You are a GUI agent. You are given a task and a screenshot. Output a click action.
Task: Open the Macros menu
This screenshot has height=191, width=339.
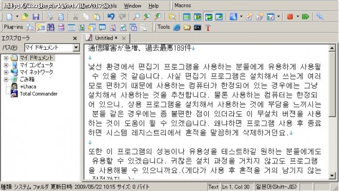point(183,5)
